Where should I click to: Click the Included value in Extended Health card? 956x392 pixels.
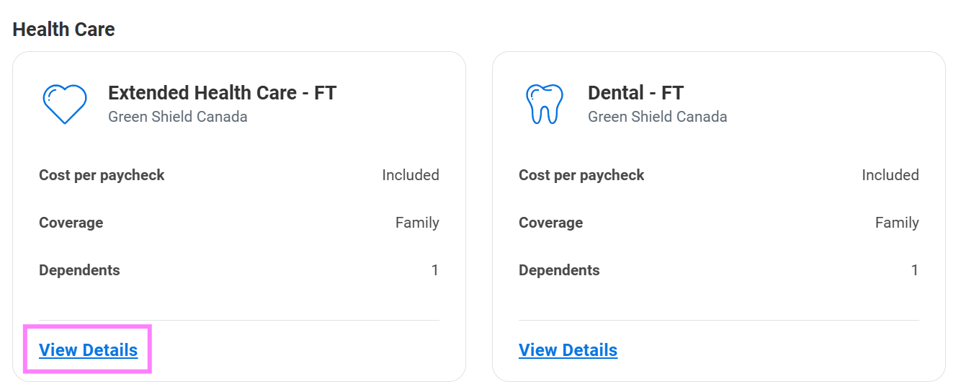[410, 175]
